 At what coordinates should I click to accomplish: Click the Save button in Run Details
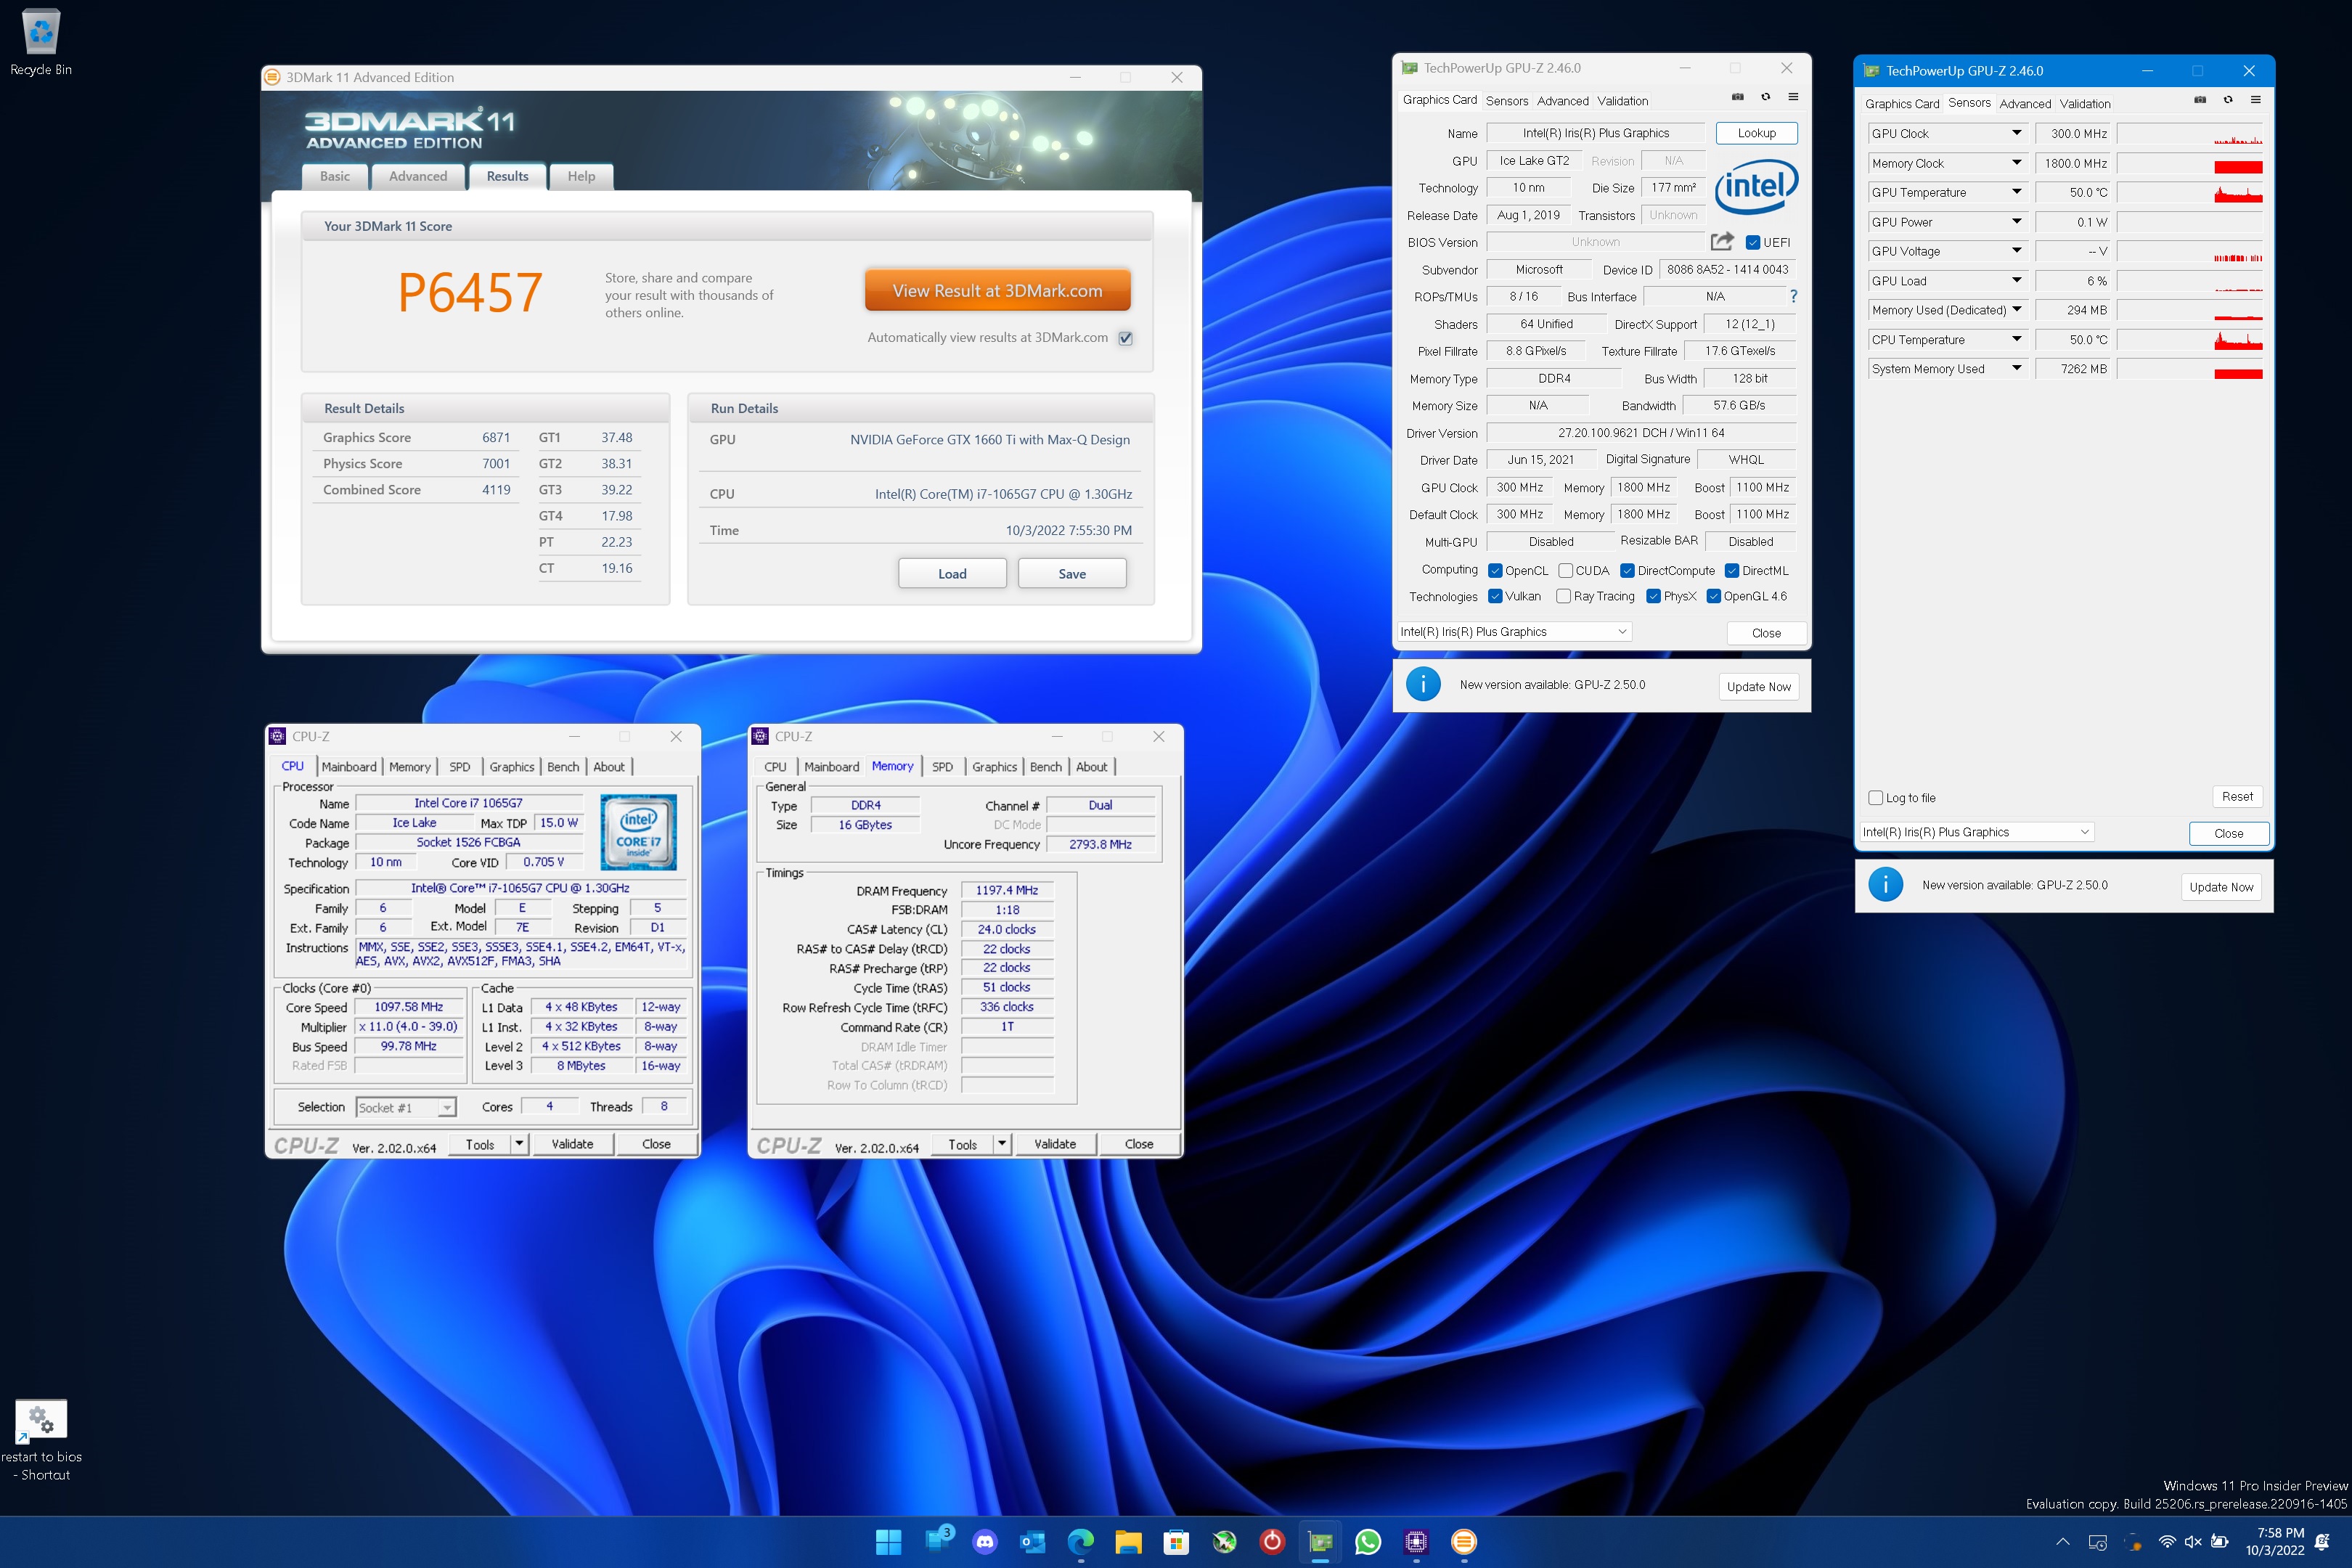[1072, 573]
